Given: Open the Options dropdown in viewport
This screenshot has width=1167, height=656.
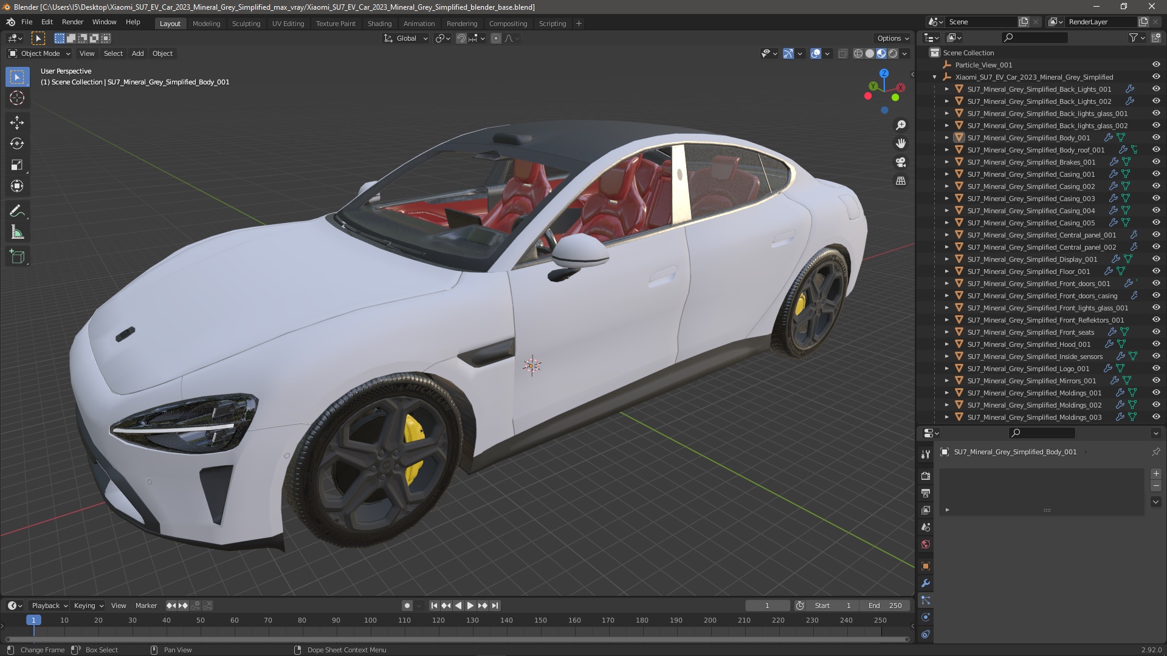Looking at the screenshot, I should [x=893, y=38].
